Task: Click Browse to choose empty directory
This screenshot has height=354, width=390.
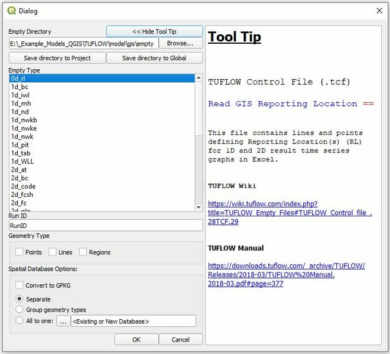Action: (180, 43)
